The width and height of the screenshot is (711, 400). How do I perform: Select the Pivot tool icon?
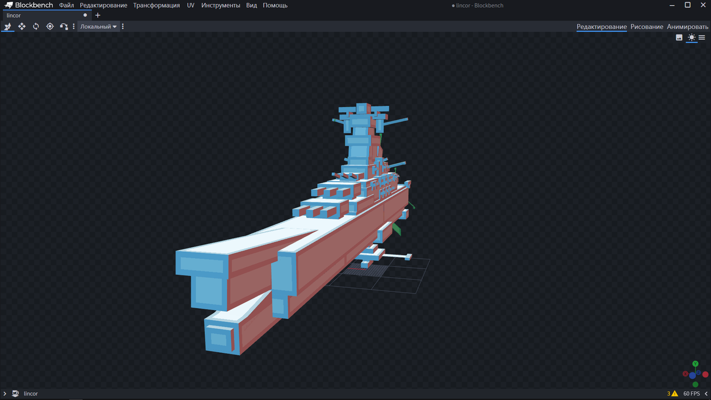(50, 27)
